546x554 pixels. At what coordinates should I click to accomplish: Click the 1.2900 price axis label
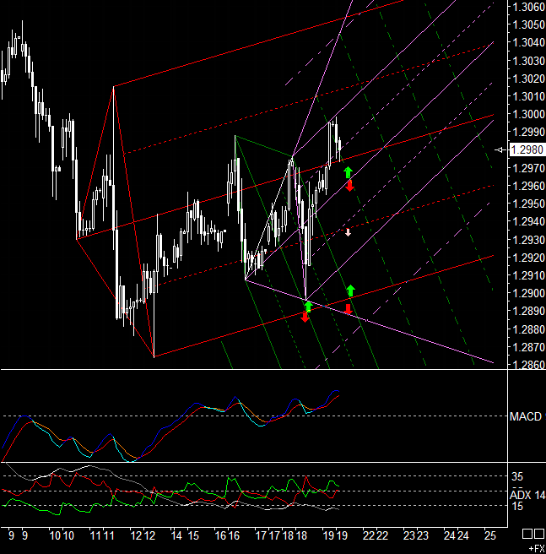tap(528, 293)
